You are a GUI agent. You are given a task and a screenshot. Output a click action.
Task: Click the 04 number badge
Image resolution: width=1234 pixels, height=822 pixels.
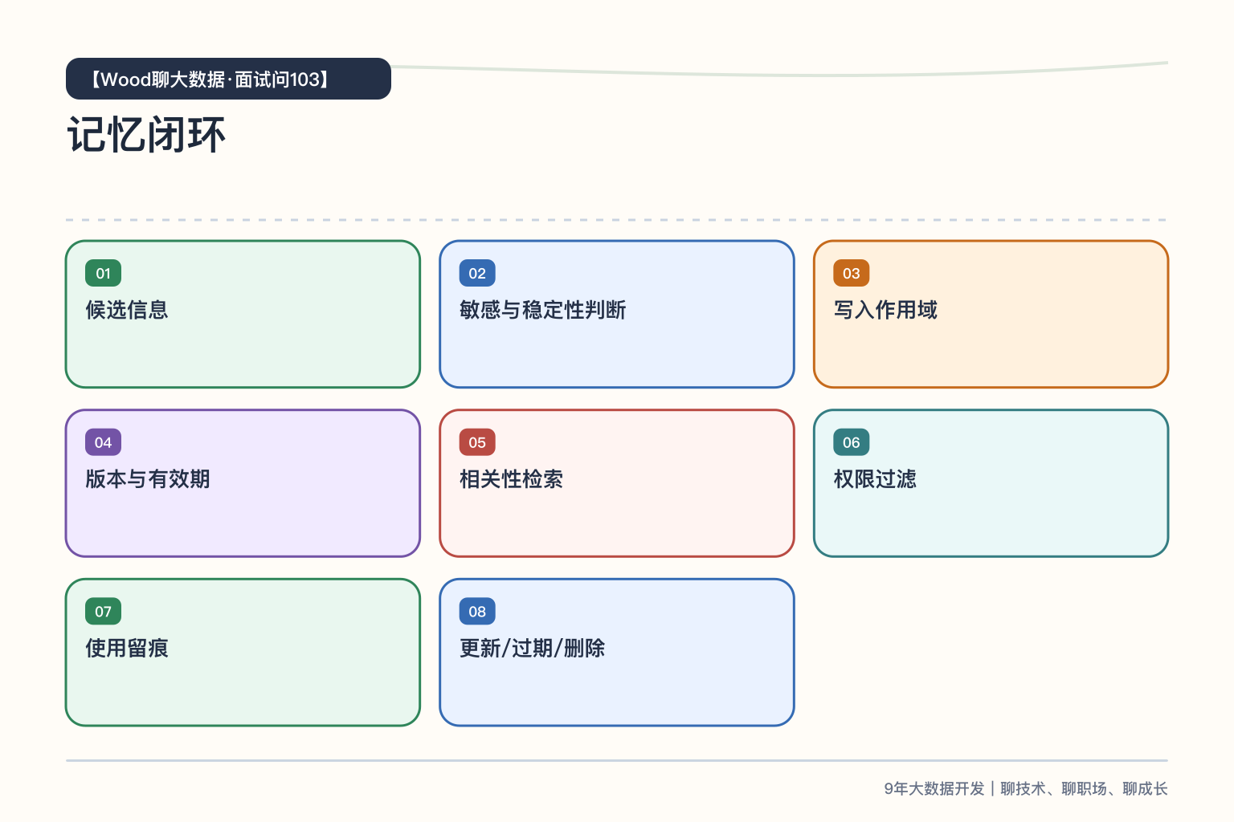click(x=103, y=442)
